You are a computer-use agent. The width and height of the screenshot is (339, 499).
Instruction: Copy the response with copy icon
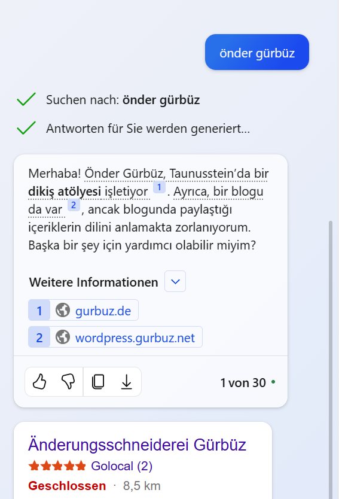click(x=98, y=382)
